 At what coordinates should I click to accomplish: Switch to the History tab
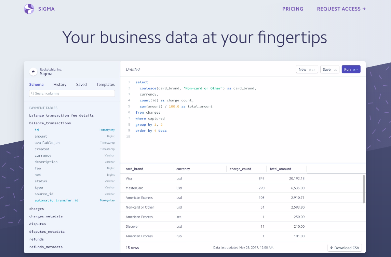pos(60,85)
